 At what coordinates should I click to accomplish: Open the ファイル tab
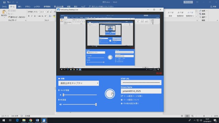(x=4, y=6)
